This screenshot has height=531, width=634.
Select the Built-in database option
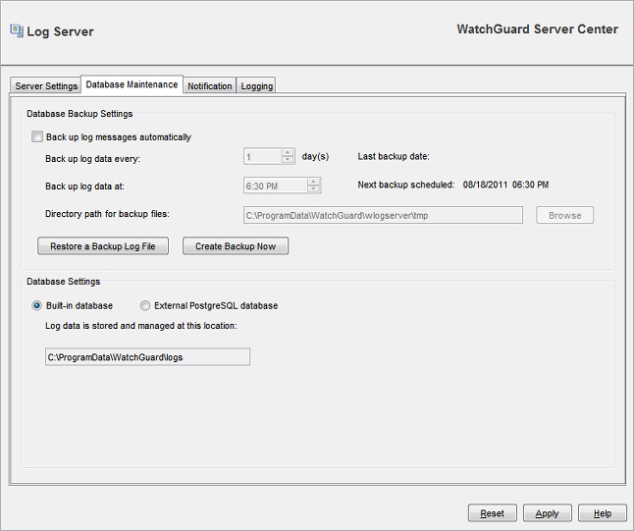pos(37,305)
